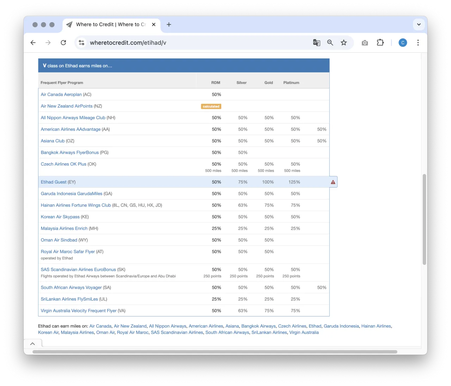Expand the tab search dropdown

tap(419, 25)
